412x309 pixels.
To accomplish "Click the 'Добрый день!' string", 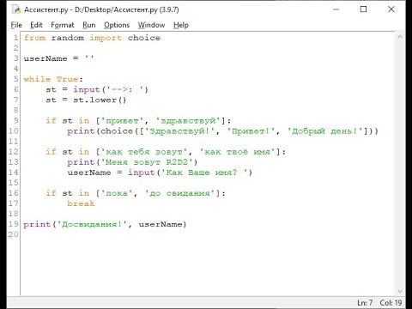I will click(x=325, y=131).
